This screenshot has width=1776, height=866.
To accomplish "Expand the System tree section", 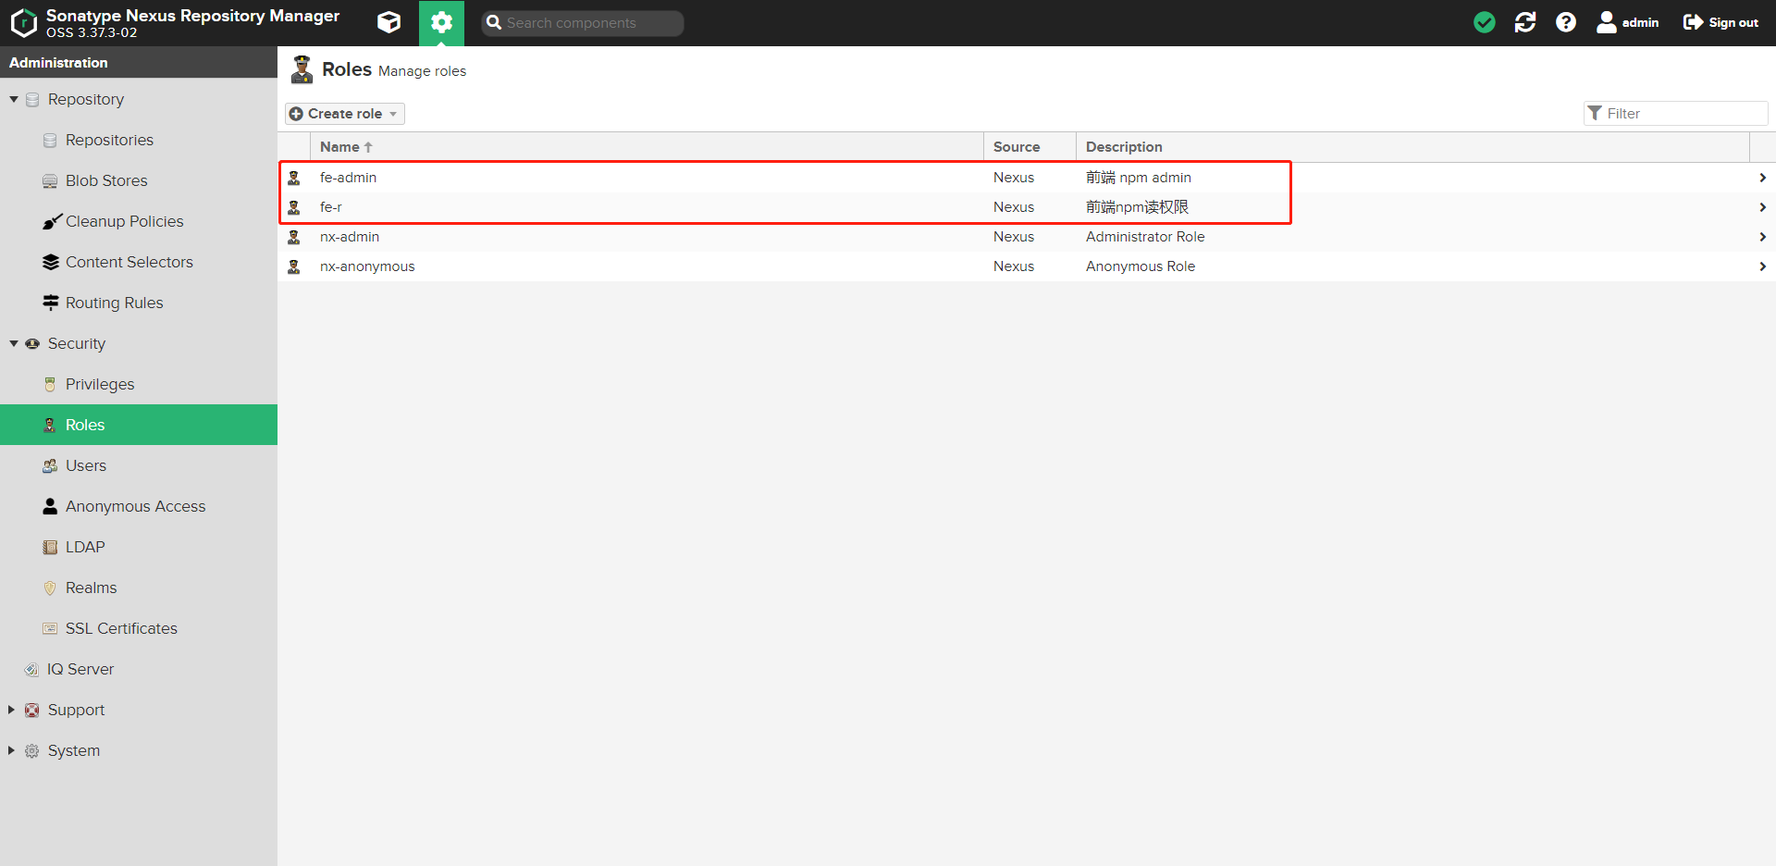I will (x=11, y=750).
